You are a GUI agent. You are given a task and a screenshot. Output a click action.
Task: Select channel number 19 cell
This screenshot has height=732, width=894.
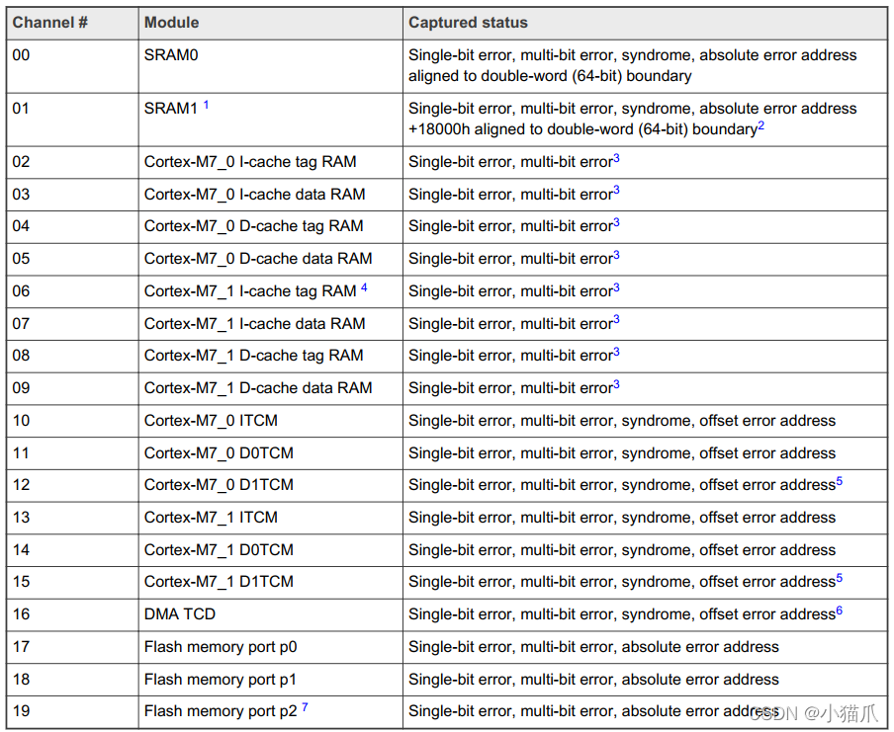pyautogui.click(x=72, y=711)
